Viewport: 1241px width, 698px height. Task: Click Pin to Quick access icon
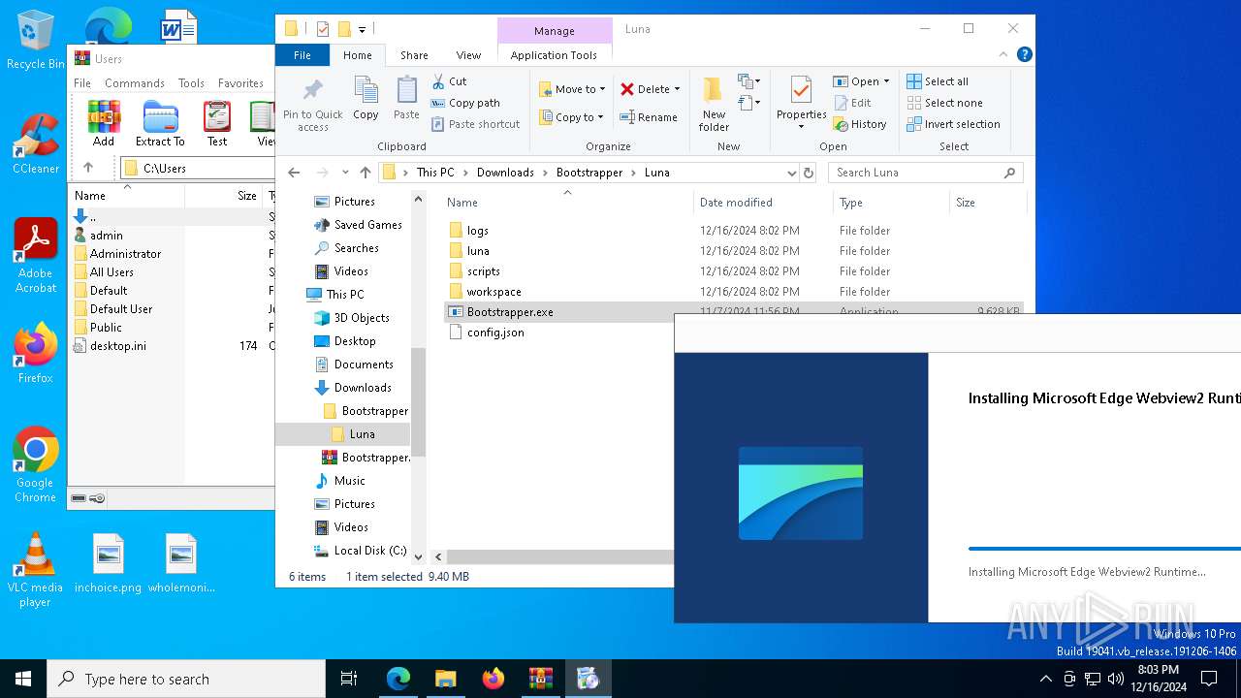click(x=312, y=105)
